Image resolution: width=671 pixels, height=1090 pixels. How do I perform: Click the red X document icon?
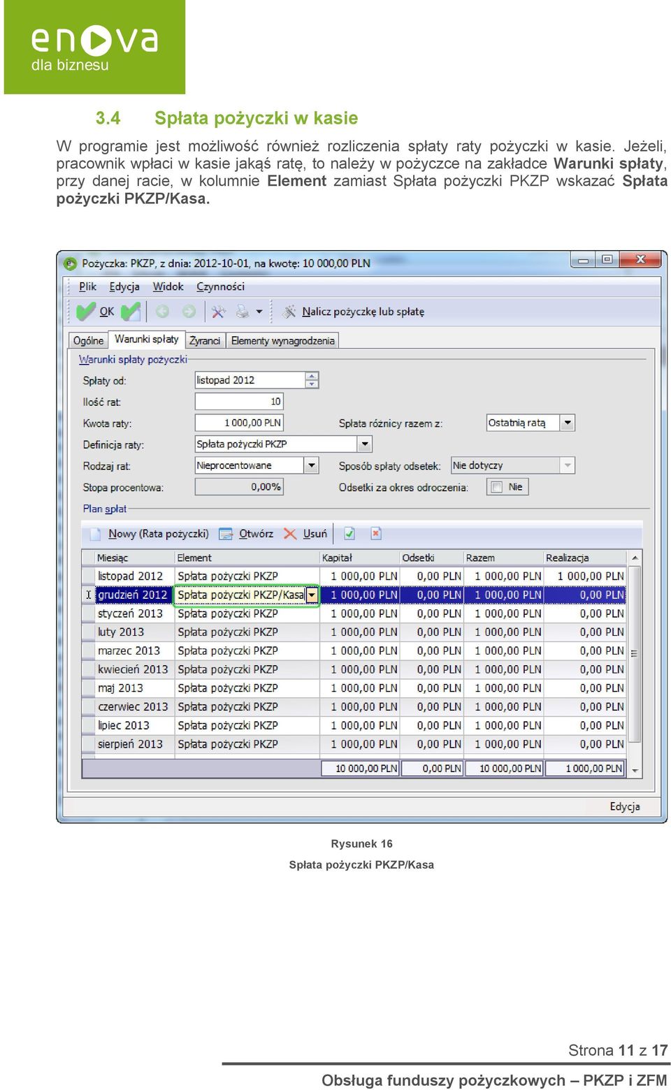coord(375,534)
